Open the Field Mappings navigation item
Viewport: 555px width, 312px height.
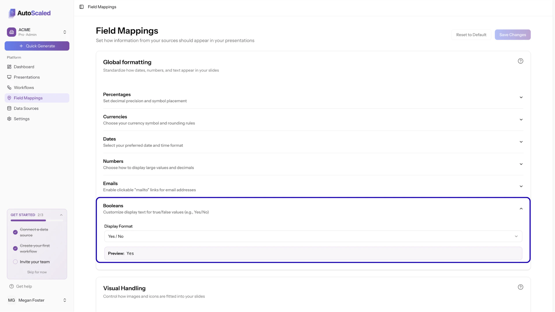tap(28, 98)
